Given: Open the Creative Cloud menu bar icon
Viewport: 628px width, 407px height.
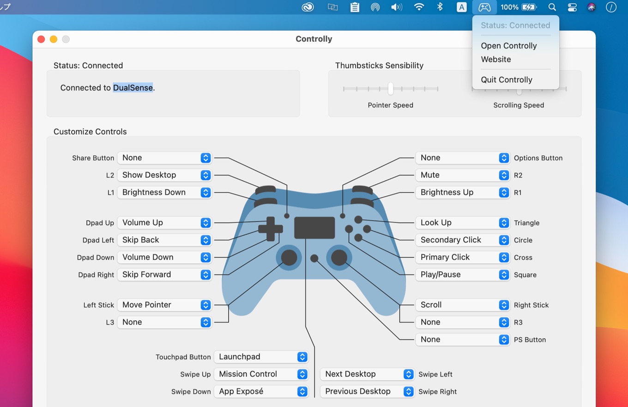Looking at the screenshot, I should coord(308,7).
